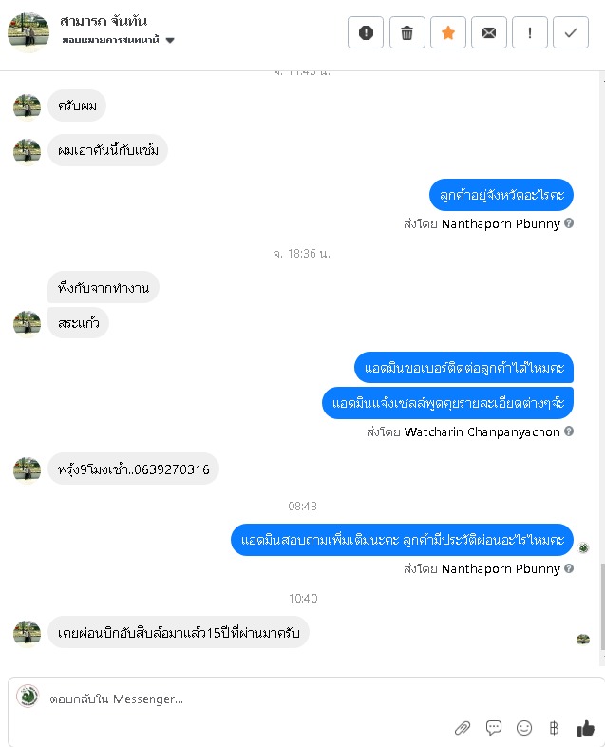Send a thumbs-up like

click(x=585, y=727)
